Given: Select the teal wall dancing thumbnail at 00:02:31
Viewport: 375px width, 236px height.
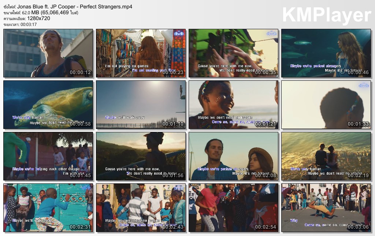Looking at the screenshot, I should tap(48, 208).
